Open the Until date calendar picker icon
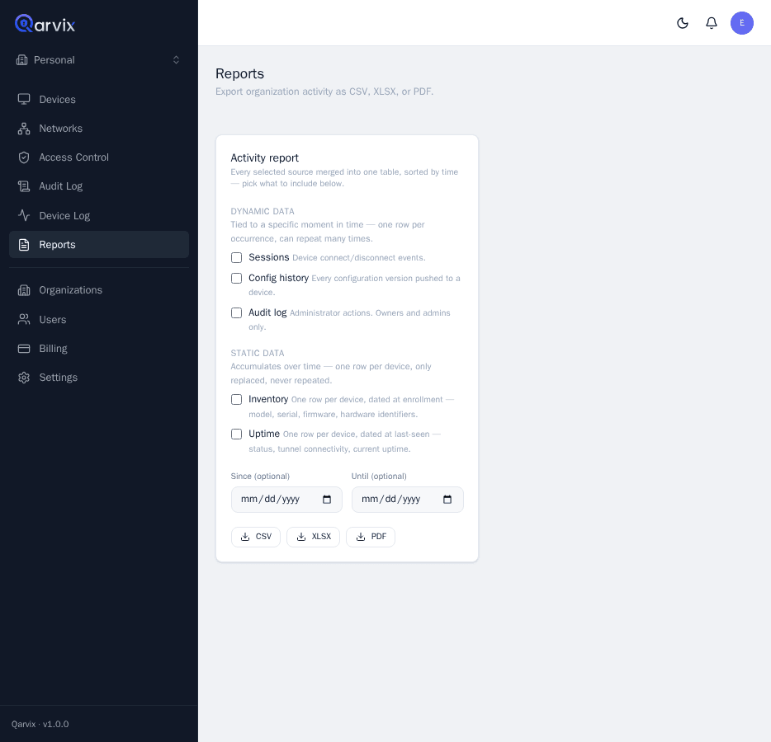The image size is (771, 742). (x=447, y=500)
